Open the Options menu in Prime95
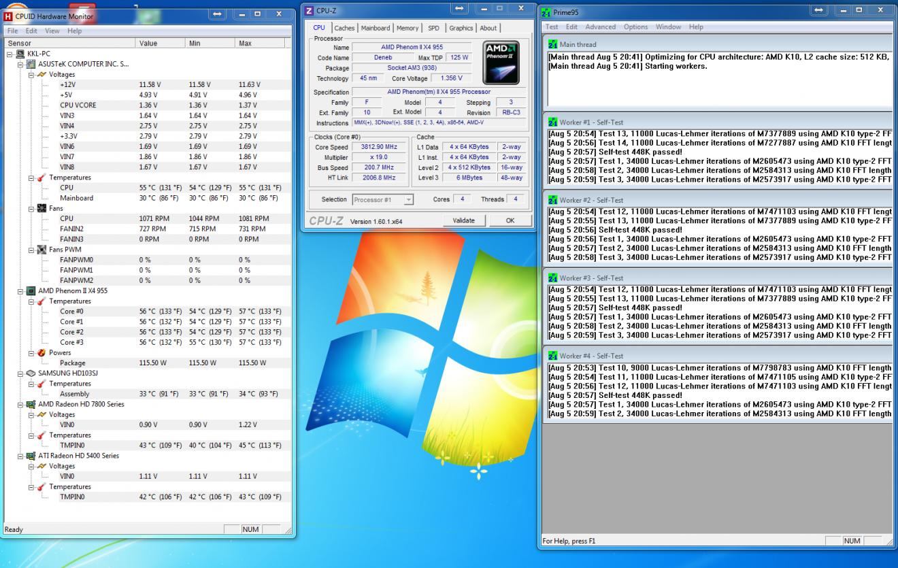 pos(635,27)
